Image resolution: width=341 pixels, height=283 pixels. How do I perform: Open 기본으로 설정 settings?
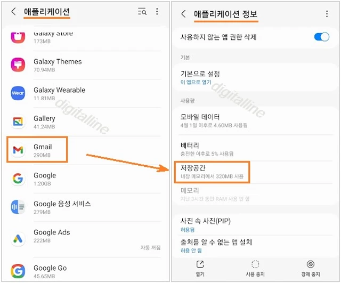pos(255,77)
